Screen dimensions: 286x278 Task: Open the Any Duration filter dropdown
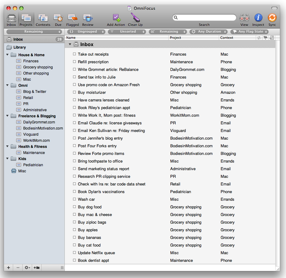[209, 31]
